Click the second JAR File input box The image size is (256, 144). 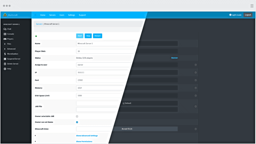pos(127,109)
